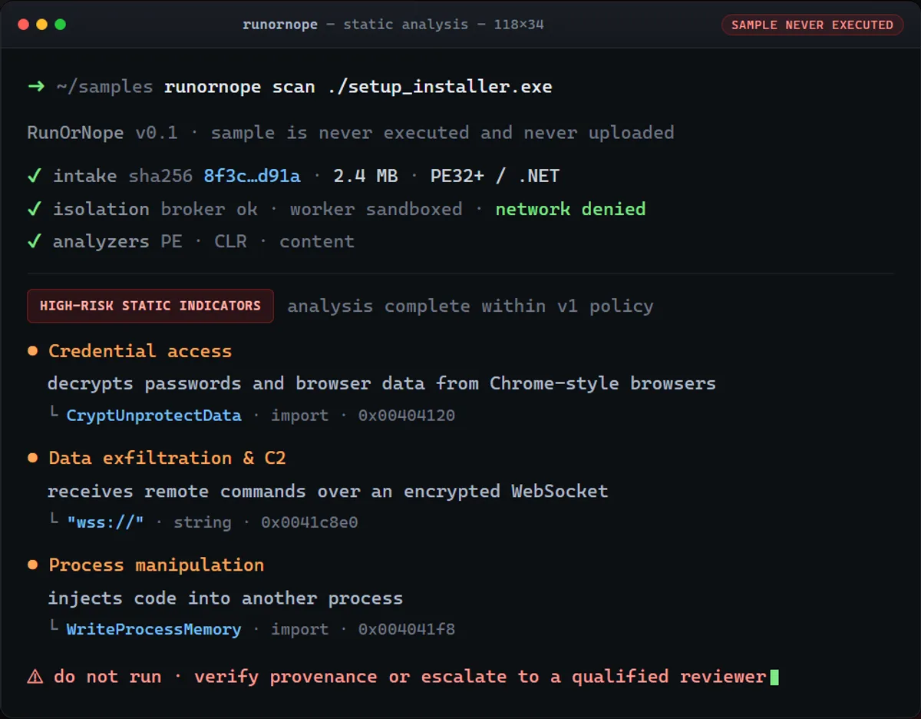Click the 'CryptUnprotectData' import name
921x719 pixels.
pos(153,416)
